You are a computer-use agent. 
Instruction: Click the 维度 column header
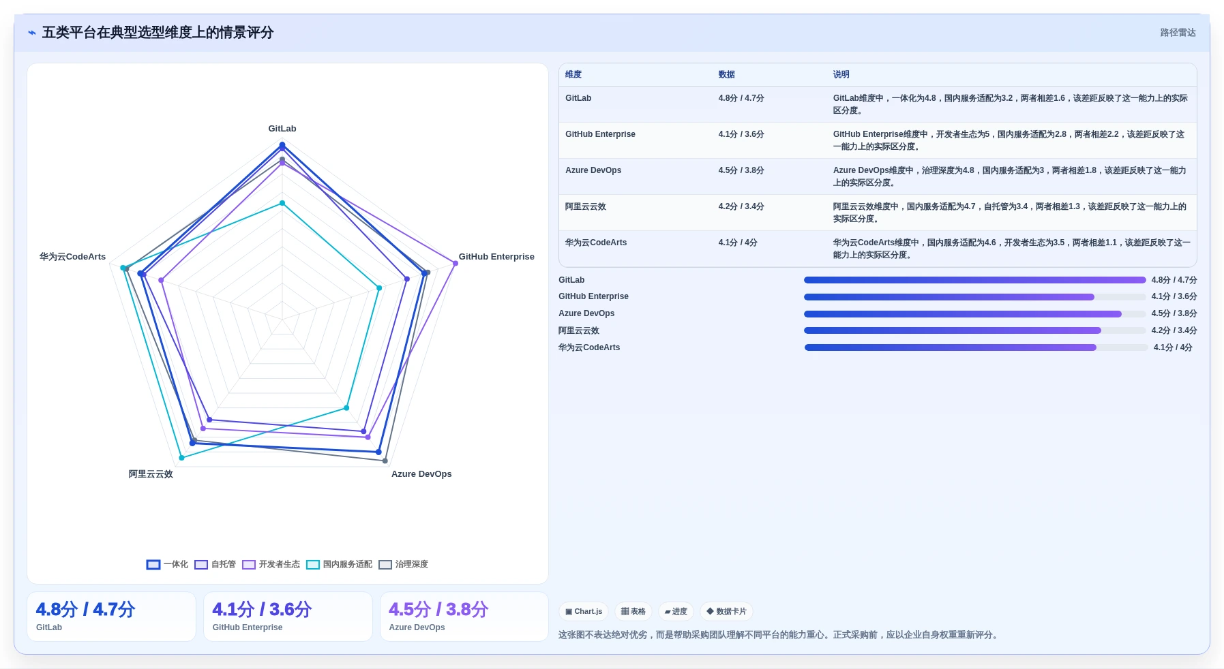[x=573, y=74]
